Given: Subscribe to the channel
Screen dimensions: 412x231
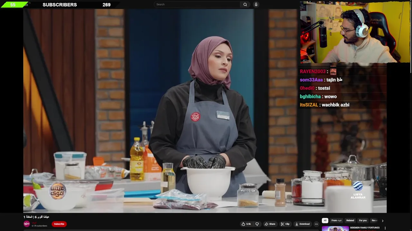Looking at the screenshot, I should (59, 224).
